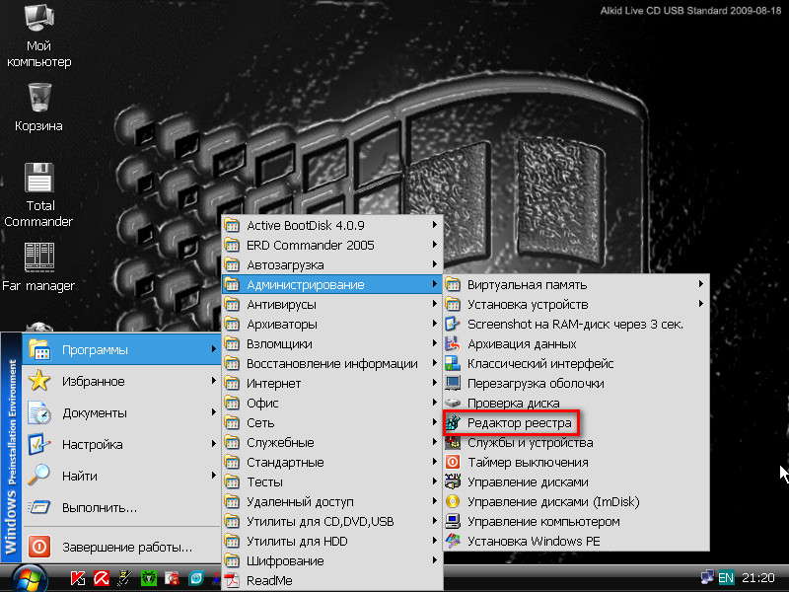This screenshot has height=592, width=789.
Task: Click the Dr.Web green spider taskbar icon
Action: 149,578
